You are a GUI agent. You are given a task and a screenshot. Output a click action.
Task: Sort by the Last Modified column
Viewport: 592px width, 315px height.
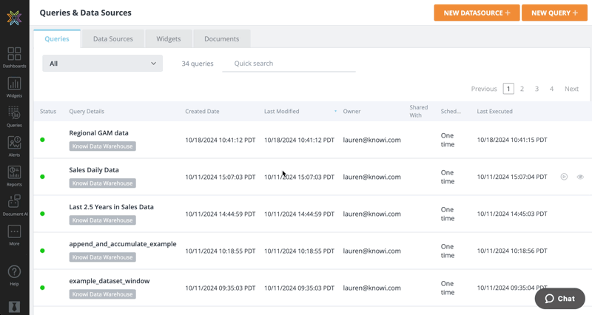click(x=282, y=112)
